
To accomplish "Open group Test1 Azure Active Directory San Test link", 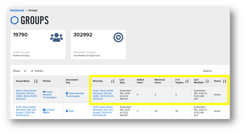I will click(x=26, y=111).
